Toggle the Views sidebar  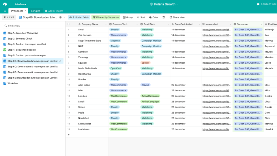coord(9,17)
